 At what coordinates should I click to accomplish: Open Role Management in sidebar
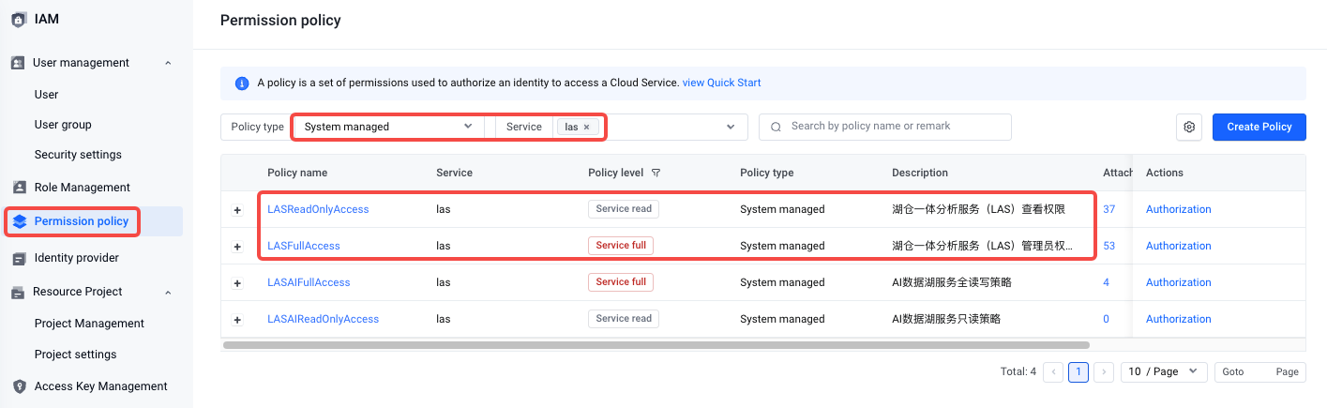[83, 188]
